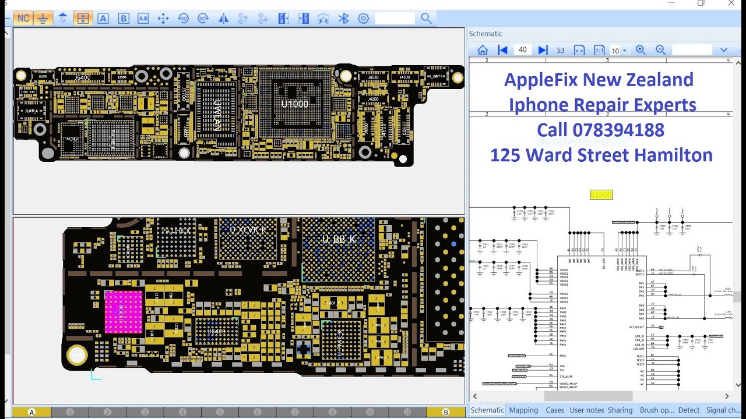This screenshot has width=746, height=419.
Task: Click the highlighted U3300 label in schematic
Action: click(601, 195)
